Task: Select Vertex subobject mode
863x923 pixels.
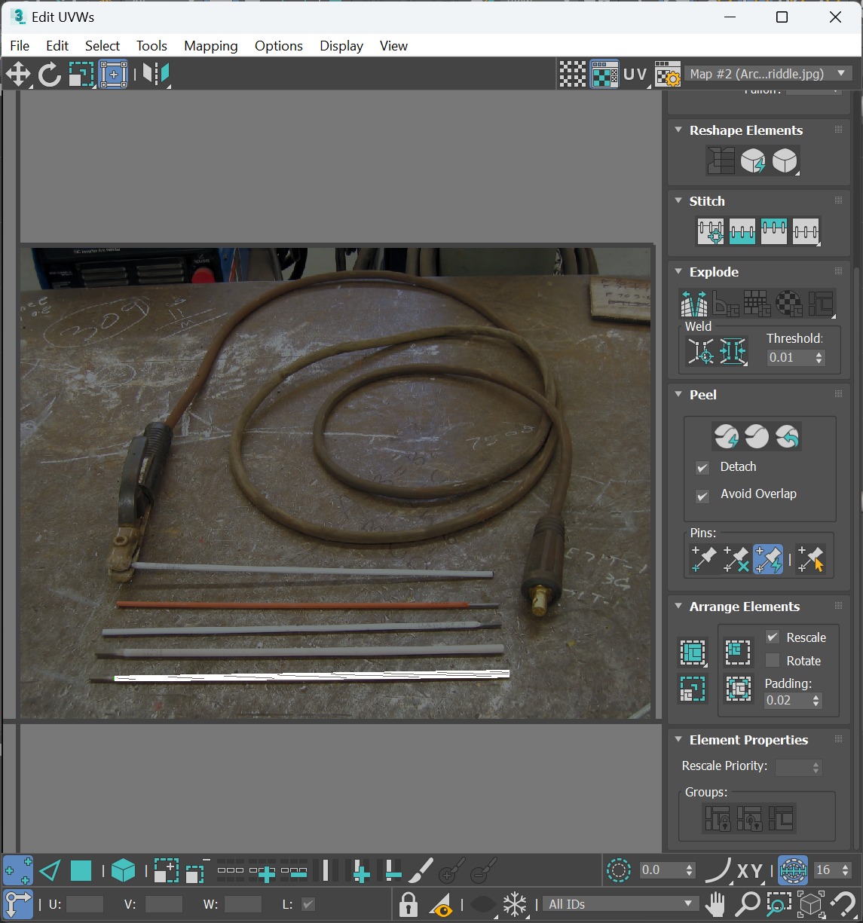Action: click(17, 871)
